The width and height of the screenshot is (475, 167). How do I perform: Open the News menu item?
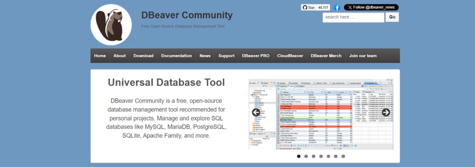click(x=205, y=56)
